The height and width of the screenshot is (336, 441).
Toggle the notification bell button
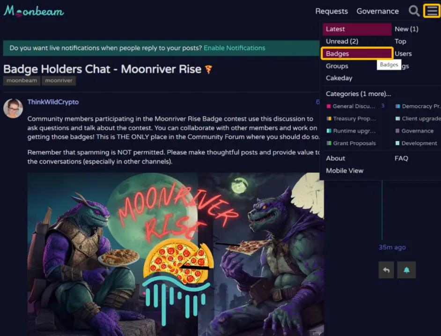click(406, 270)
